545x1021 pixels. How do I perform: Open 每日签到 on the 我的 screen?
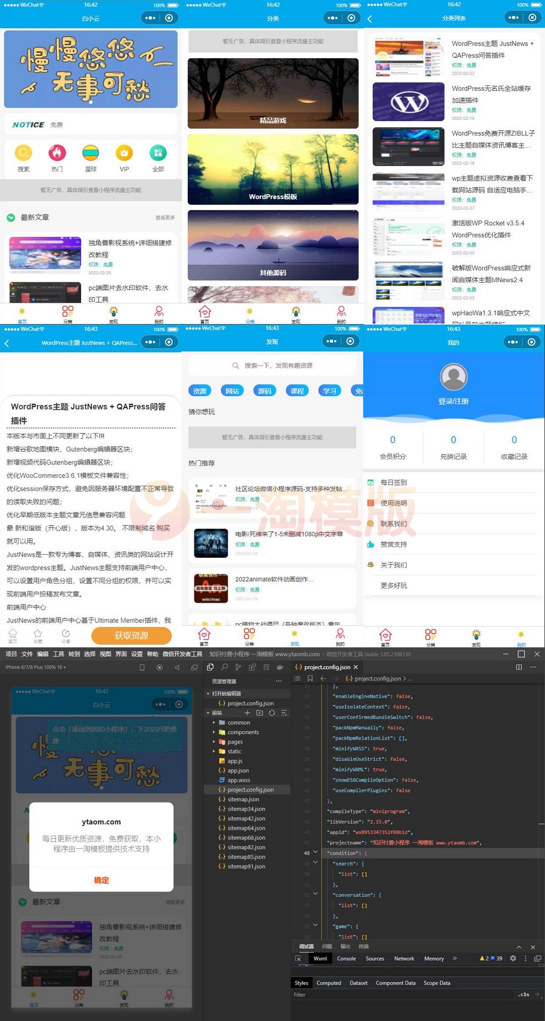(454, 483)
